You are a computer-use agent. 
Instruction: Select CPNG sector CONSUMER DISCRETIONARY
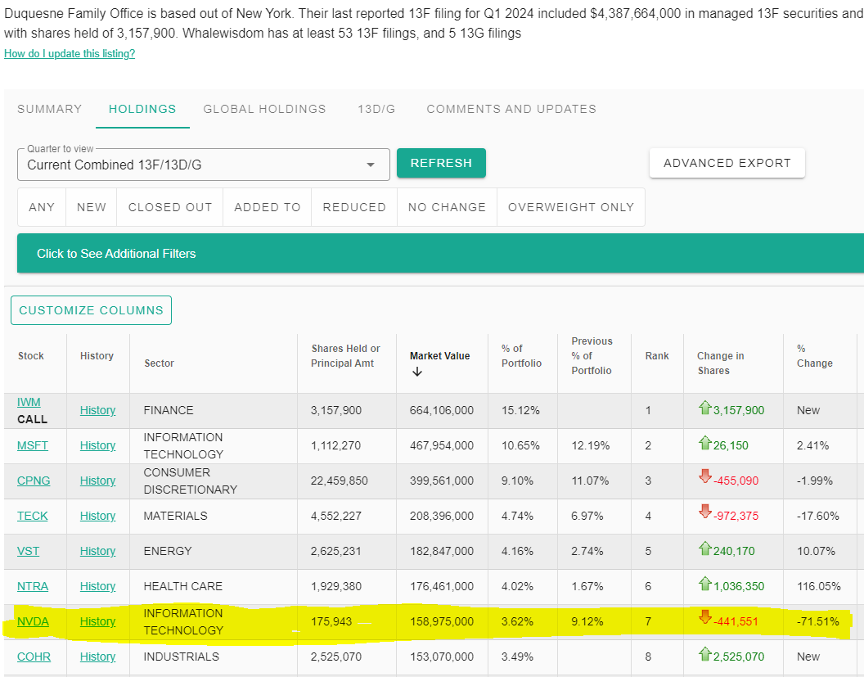pyautogui.click(x=190, y=481)
